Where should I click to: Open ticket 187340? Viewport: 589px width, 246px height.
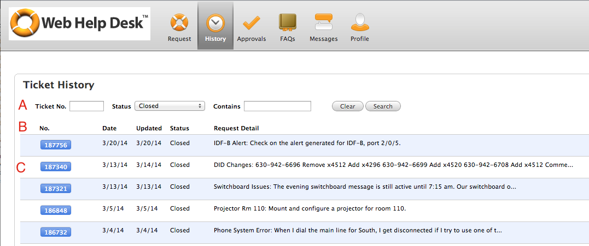tap(55, 166)
